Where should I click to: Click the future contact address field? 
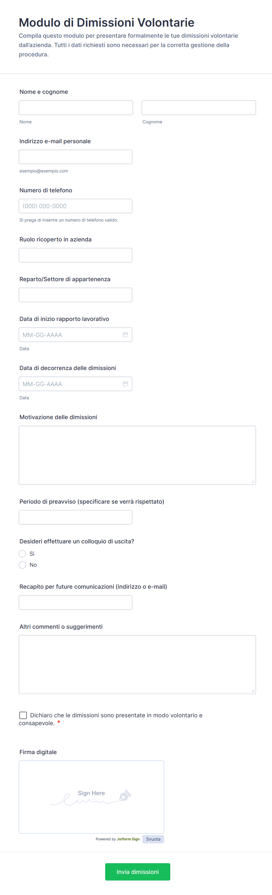coord(75,602)
